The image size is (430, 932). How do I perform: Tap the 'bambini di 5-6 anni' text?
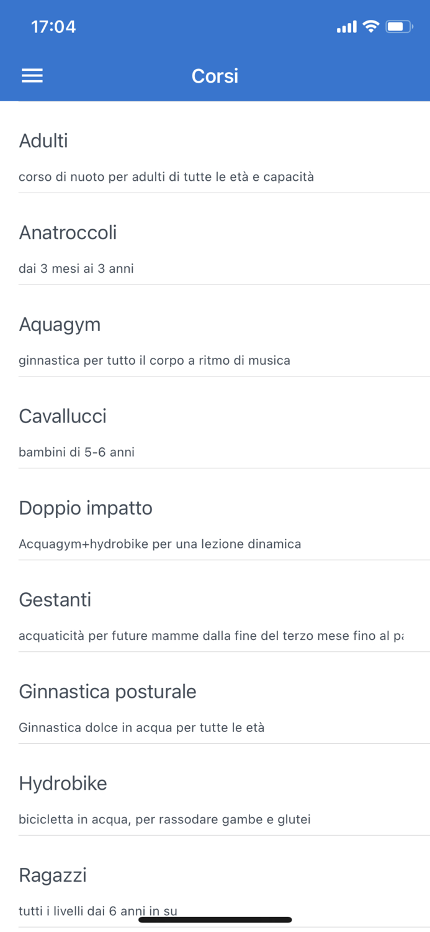[x=76, y=452]
